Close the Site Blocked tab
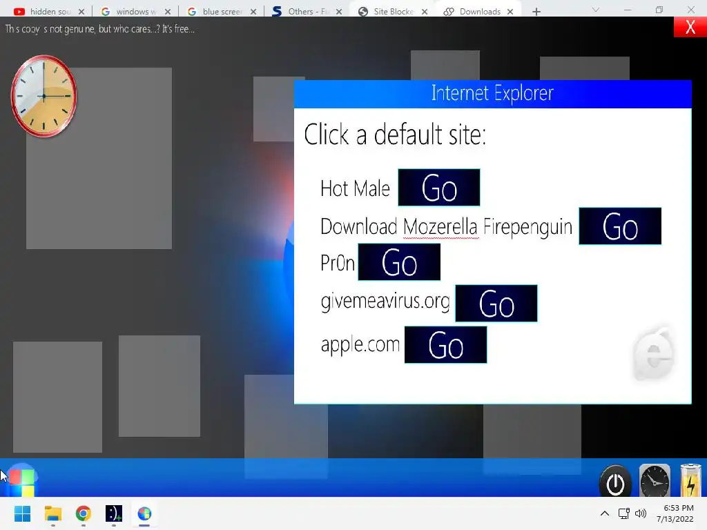Viewport: 707px width, 530px height. pyautogui.click(x=425, y=12)
